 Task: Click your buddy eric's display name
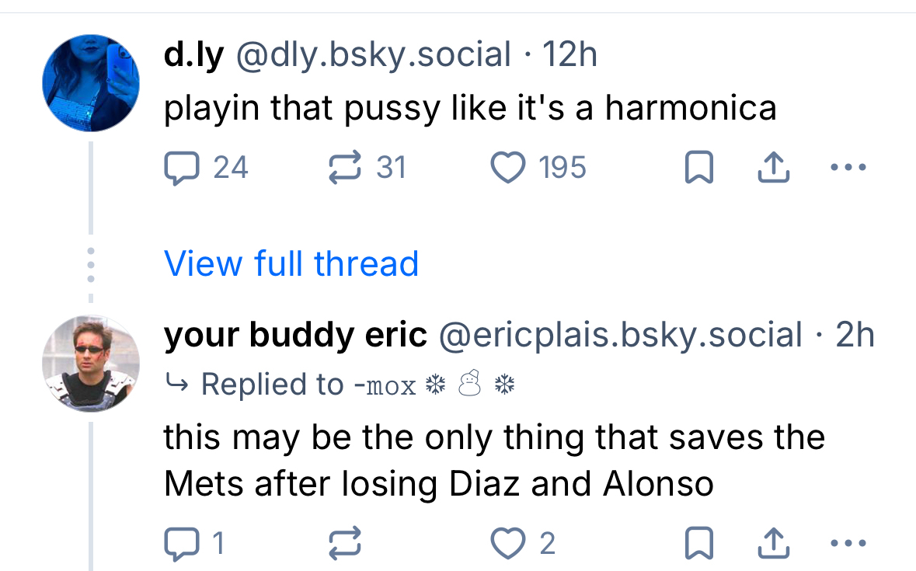[x=295, y=335]
